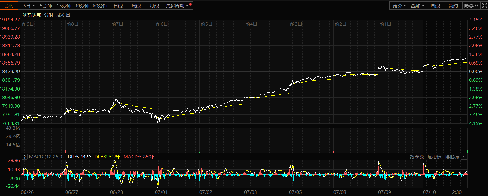Click the MACD (12,26,9) indicator label
488x196 pixels.
pyautogui.click(x=46, y=157)
